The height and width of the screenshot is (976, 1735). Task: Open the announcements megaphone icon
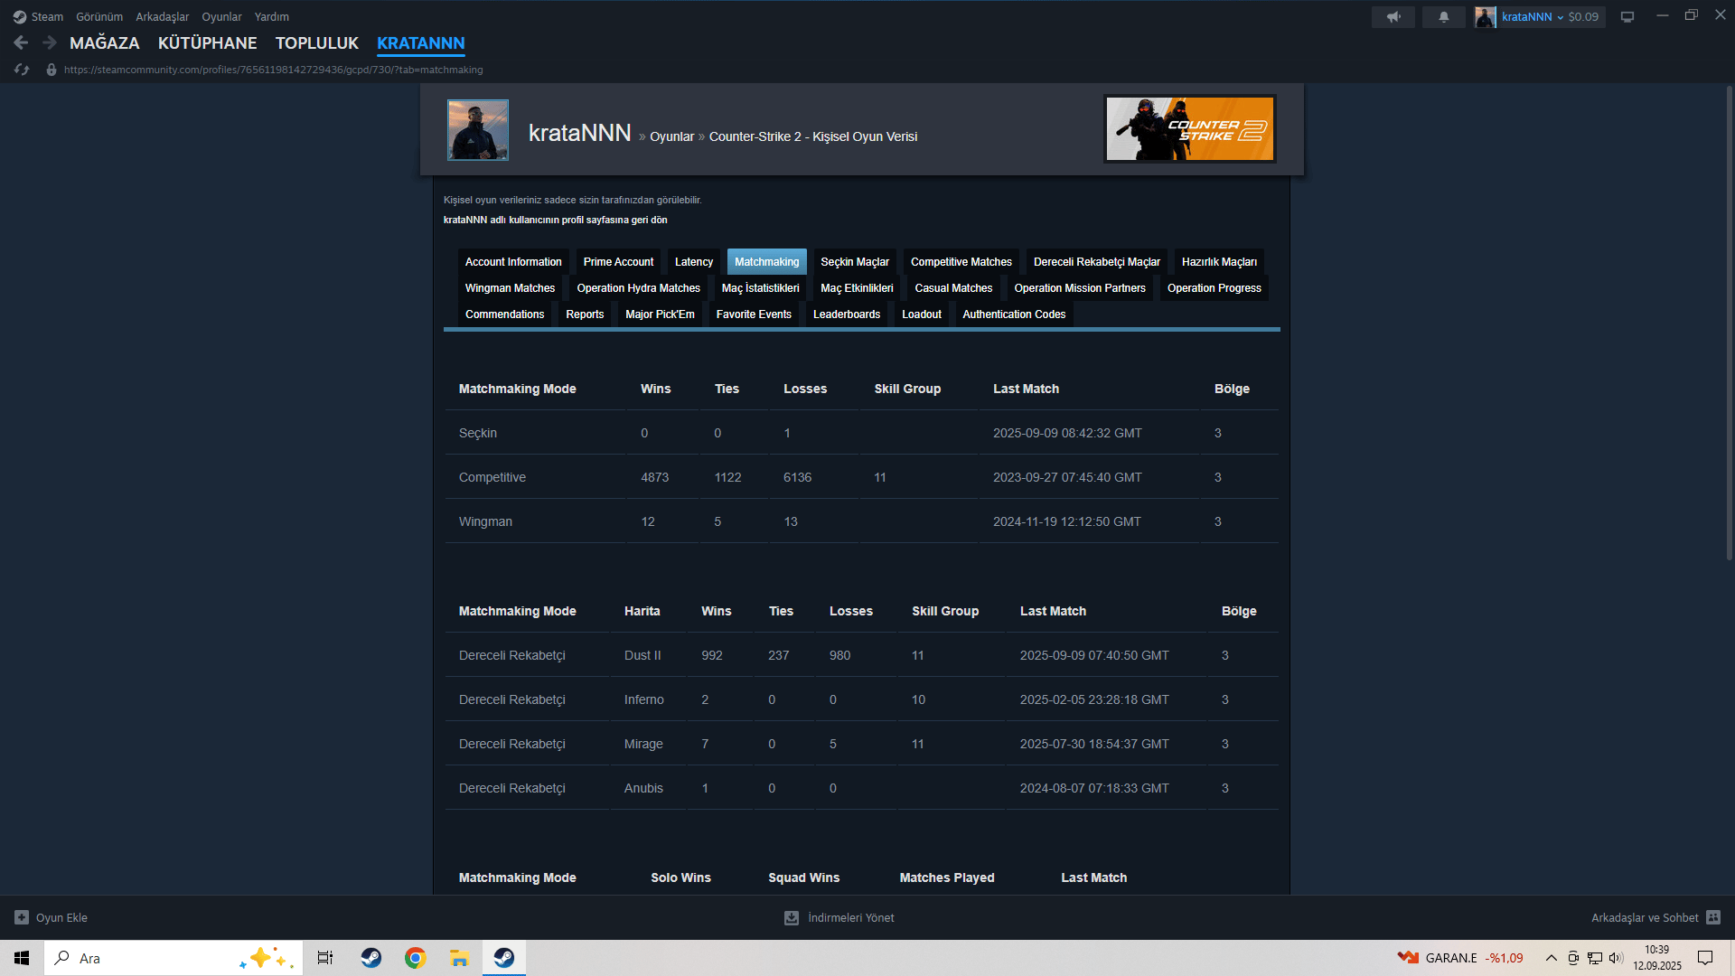click(x=1393, y=16)
